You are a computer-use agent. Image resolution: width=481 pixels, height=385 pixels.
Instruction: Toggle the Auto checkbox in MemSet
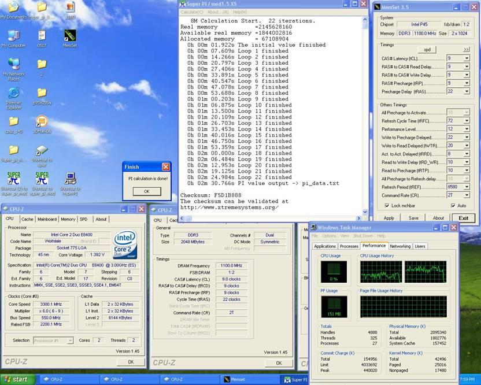[x=453, y=206]
